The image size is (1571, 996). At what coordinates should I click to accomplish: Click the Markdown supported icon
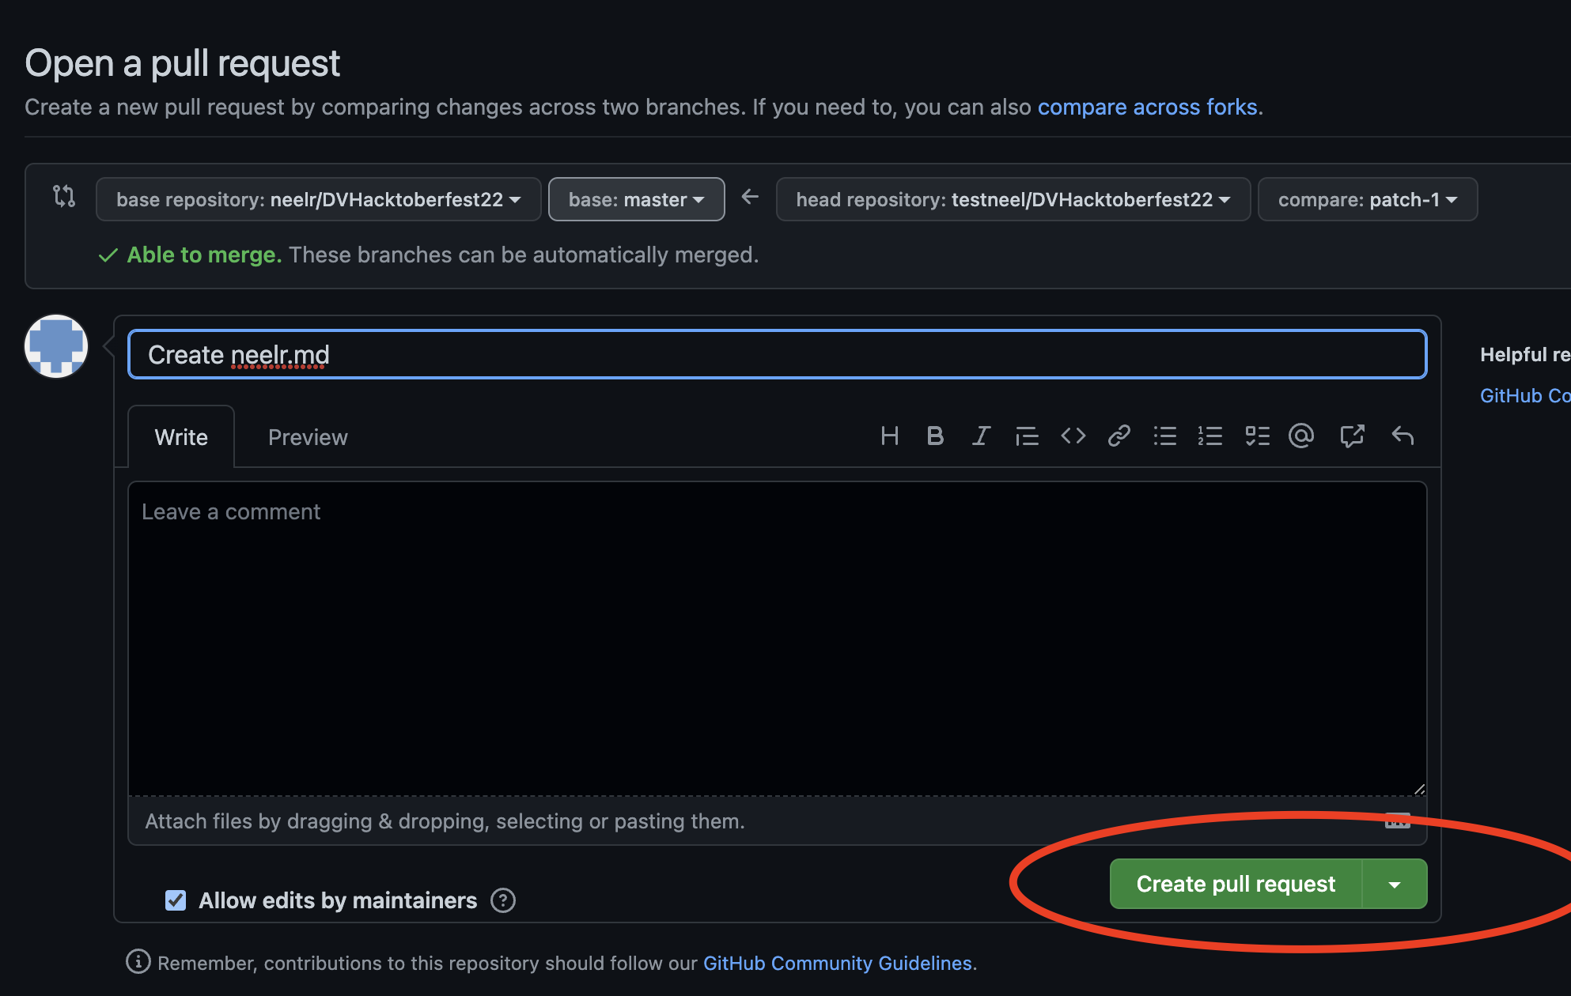pos(1398,821)
